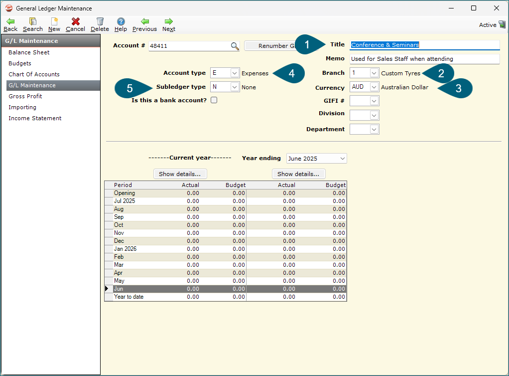Viewport: 509px width, 376px height.
Task: Select Budgets in the sidebar
Action: point(20,63)
